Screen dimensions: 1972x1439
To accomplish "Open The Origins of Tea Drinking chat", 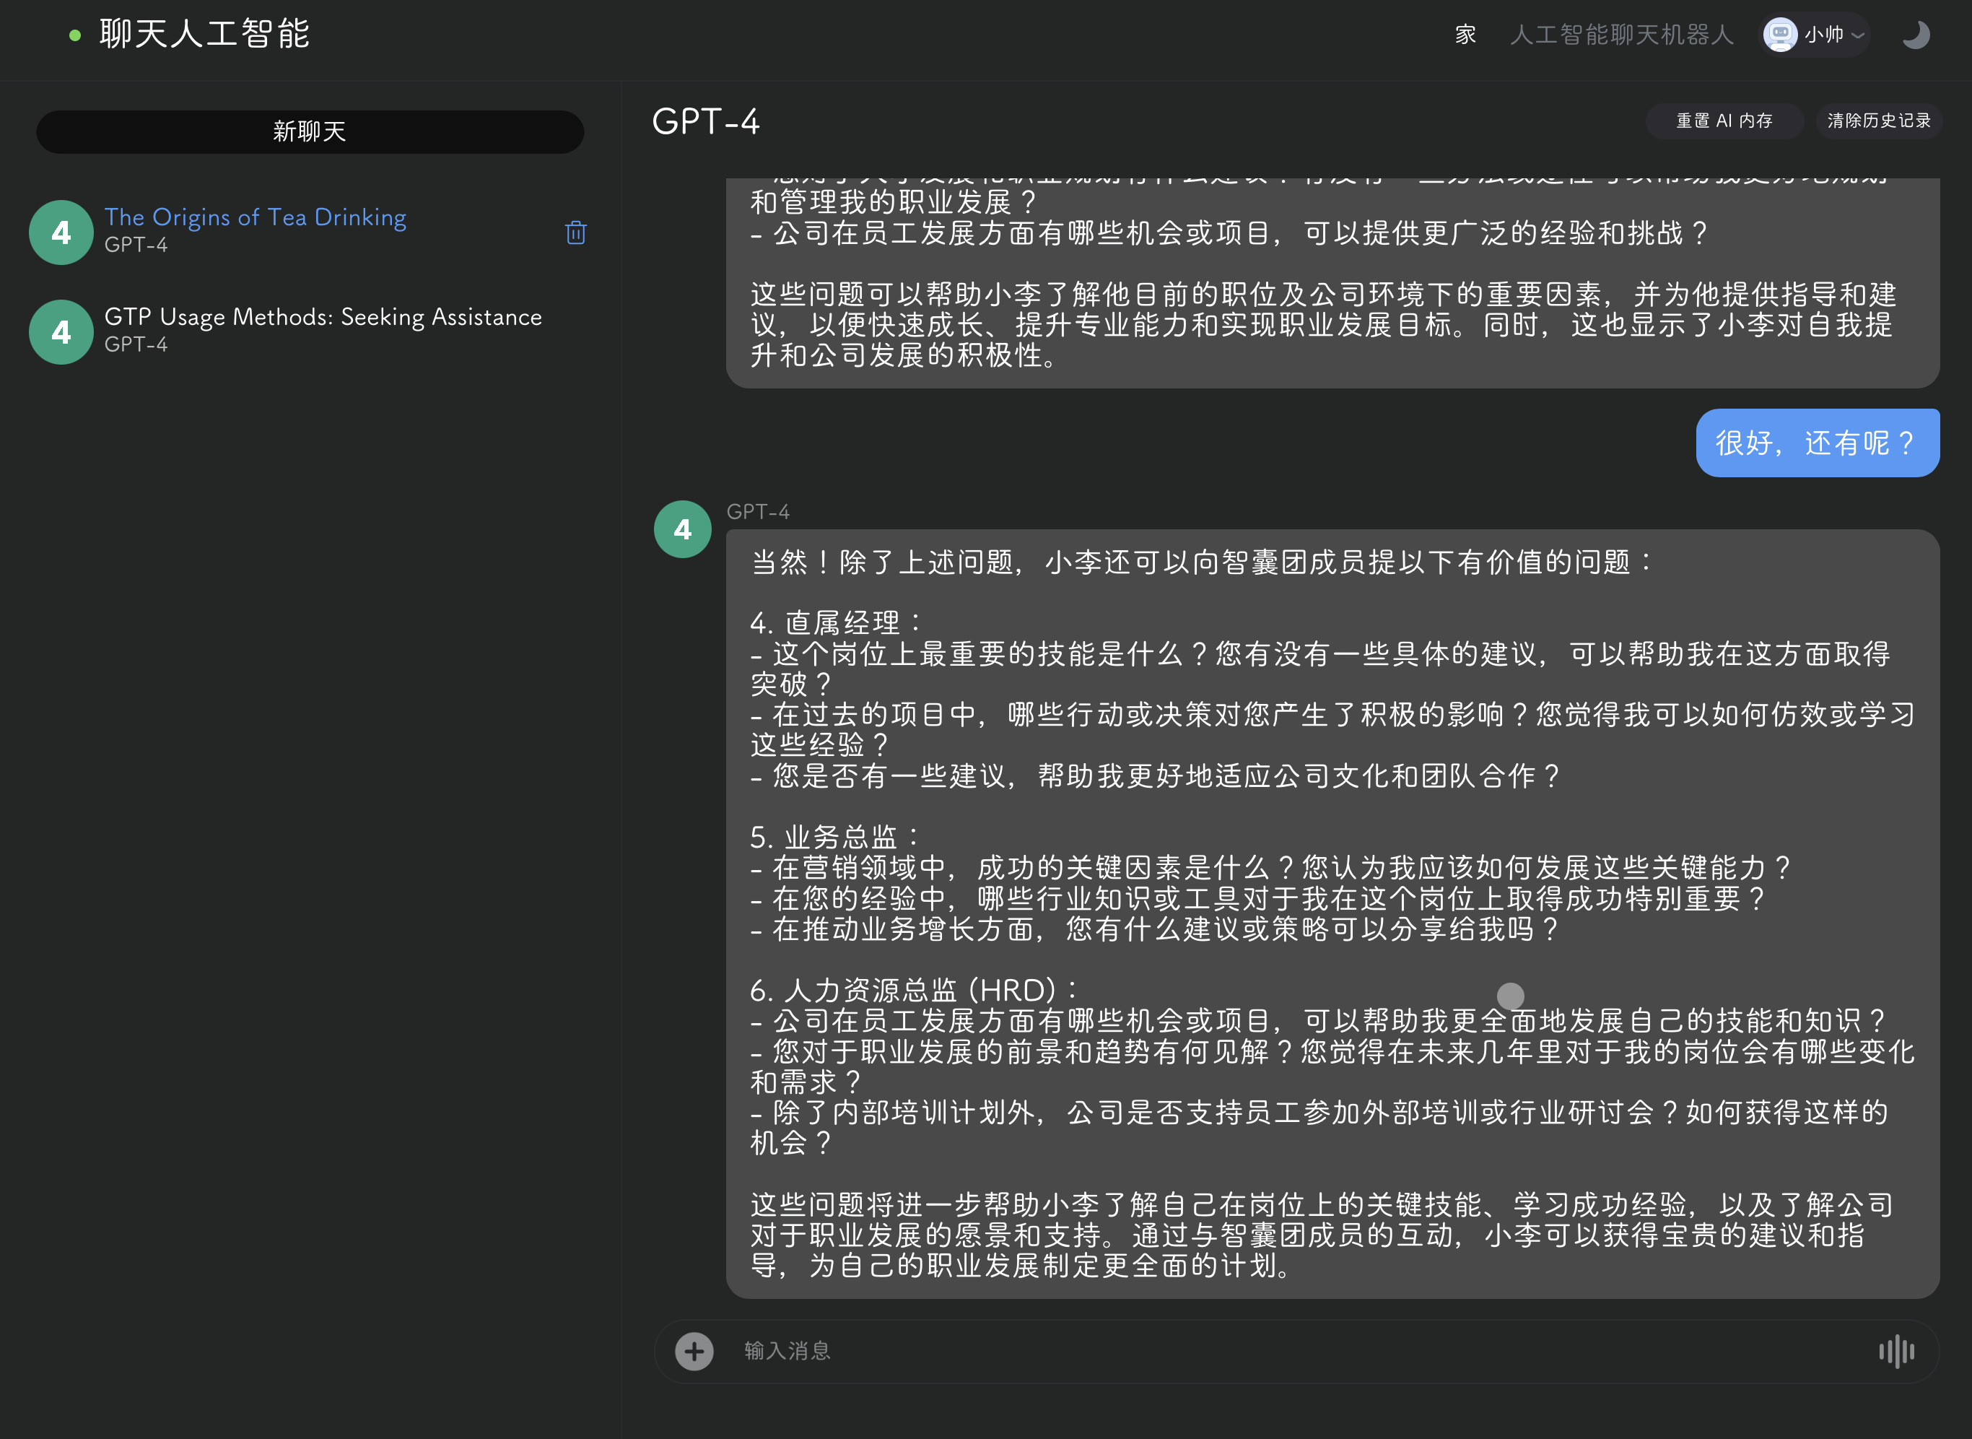I will coord(255,218).
